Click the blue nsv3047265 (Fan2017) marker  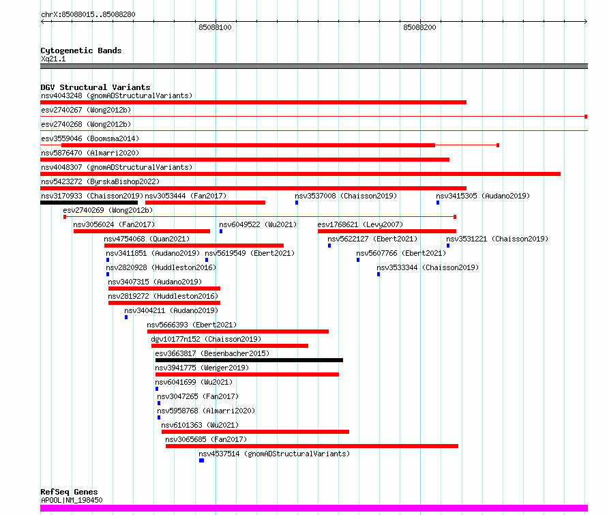159,403
